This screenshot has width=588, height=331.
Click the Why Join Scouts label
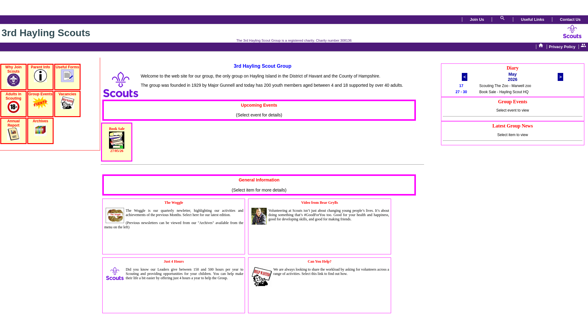tap(13, 69)
